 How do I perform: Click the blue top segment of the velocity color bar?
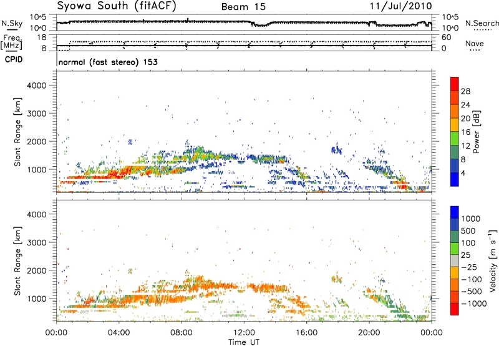455,212
